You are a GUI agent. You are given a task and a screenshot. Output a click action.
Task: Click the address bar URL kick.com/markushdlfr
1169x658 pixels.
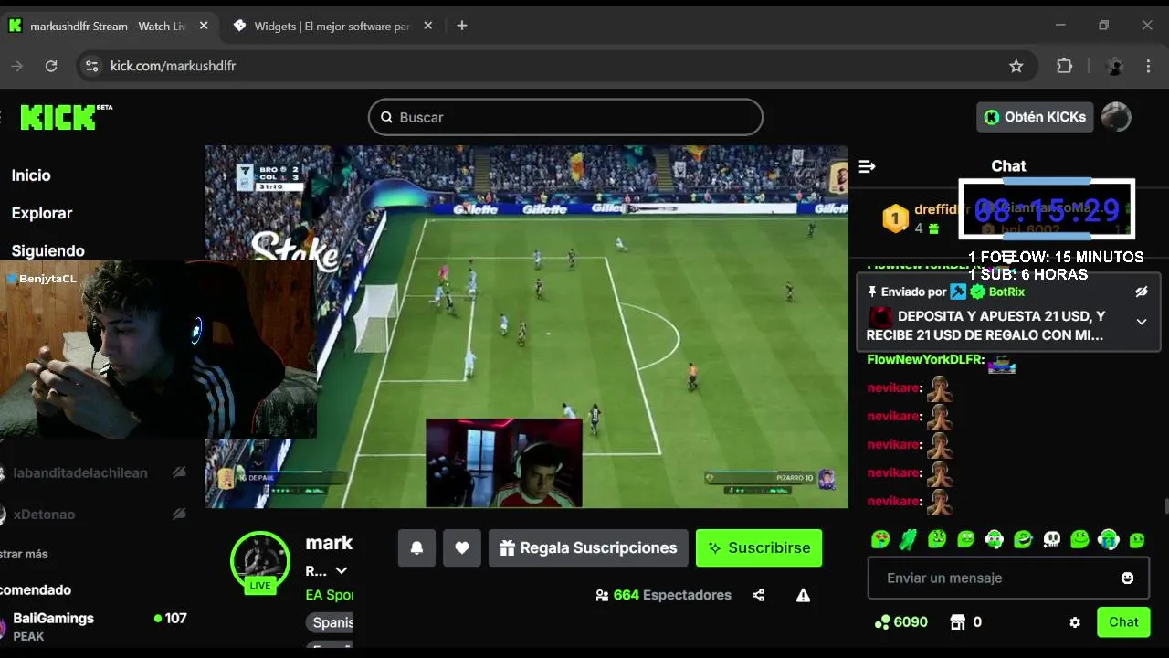(x=173, y=66)
